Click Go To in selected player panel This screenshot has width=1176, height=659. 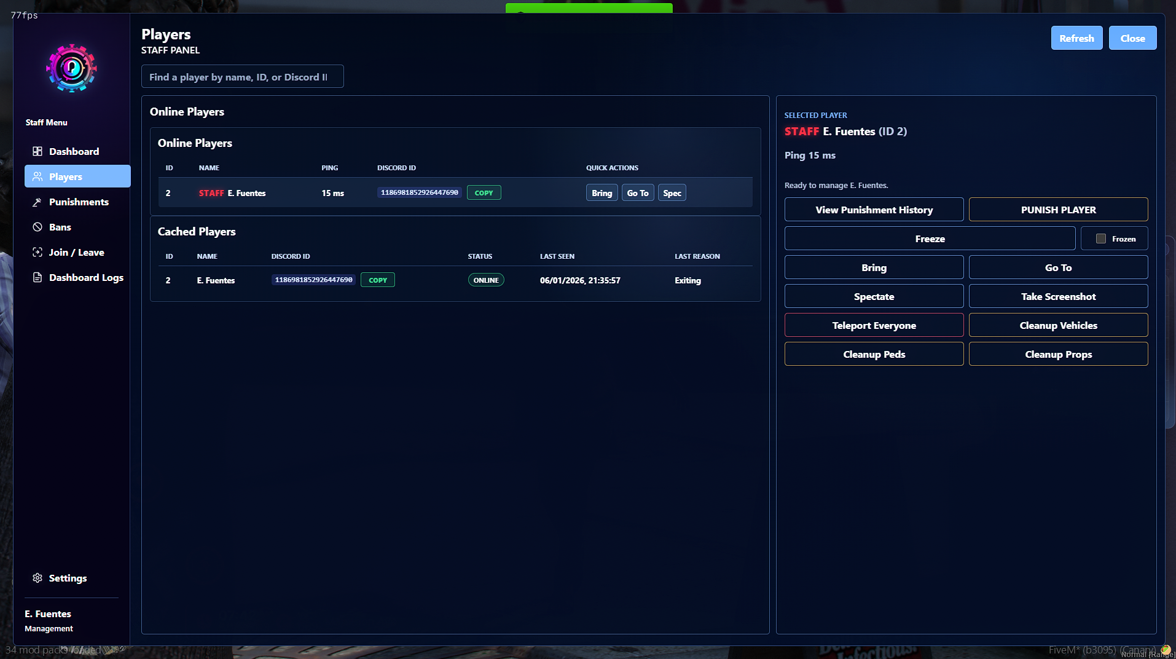[1058, 267]
